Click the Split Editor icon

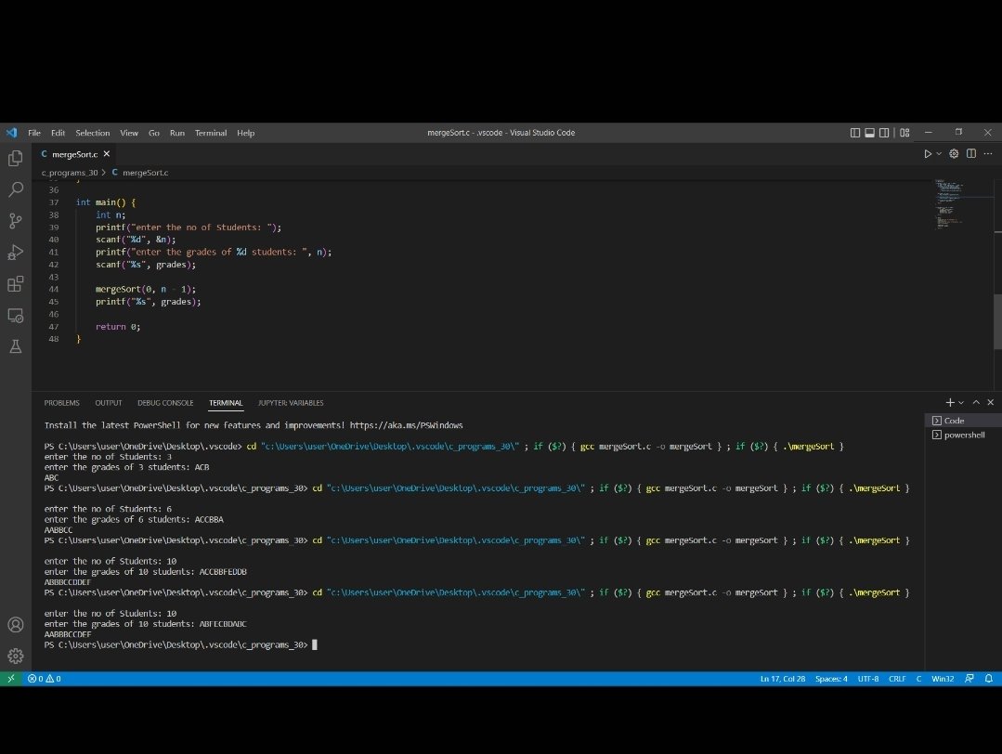(969, 153)
